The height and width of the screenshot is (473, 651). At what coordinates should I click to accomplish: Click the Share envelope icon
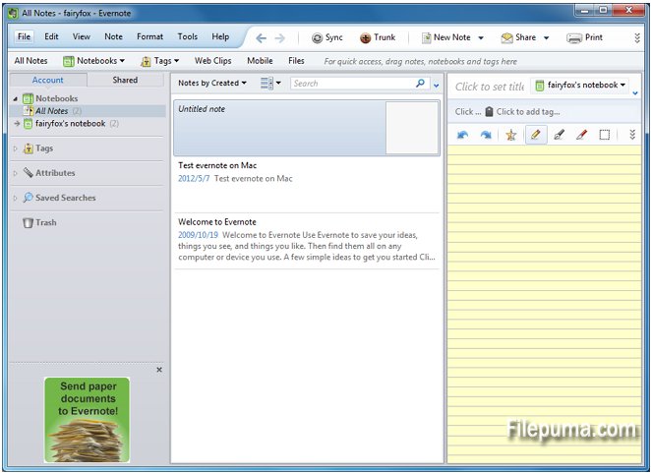tap(506, 37)
